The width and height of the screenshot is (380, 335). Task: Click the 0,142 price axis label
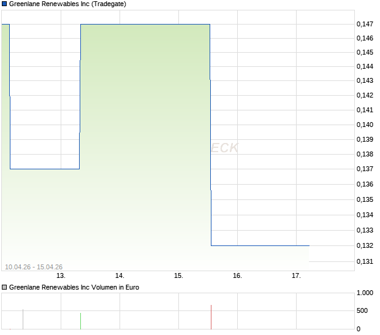pos(365,95)
